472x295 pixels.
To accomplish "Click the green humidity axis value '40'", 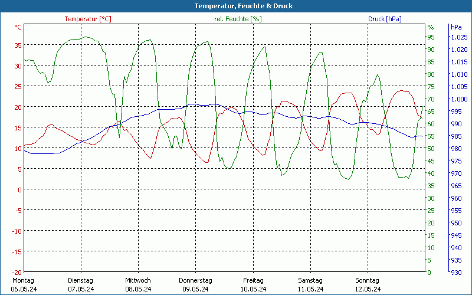I will 431,173.
